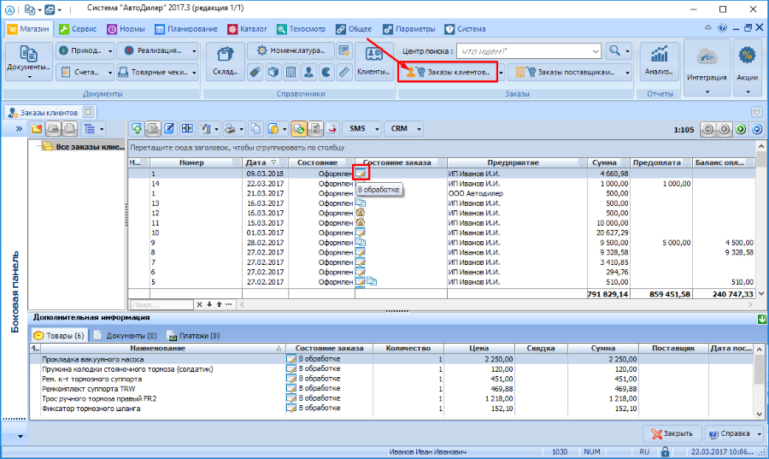Screen dimensions: 769x459
Task: Click the edit order pencil icon
Action: [x=169, y=129]
